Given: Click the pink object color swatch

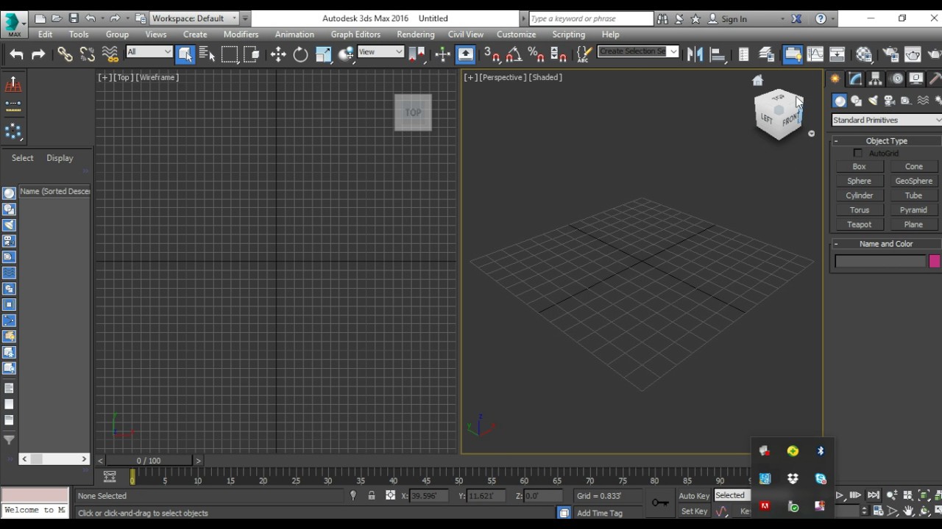Looking at the screenshot, I should pos(934,262).
